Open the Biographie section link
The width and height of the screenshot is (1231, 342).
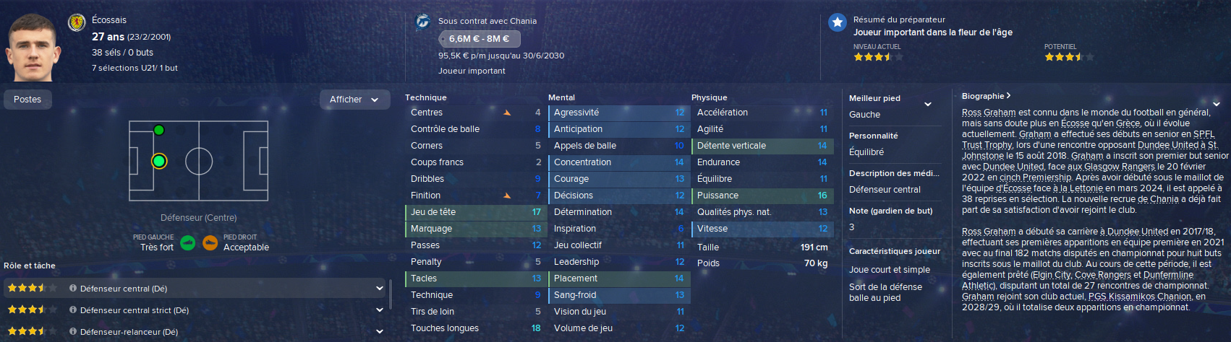coord(986,96)
